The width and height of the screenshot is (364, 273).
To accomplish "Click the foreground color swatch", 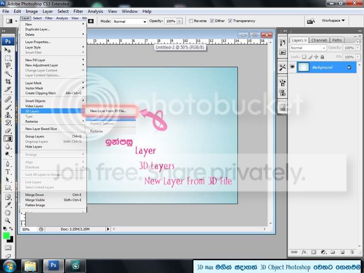I will tap(6, 236).
